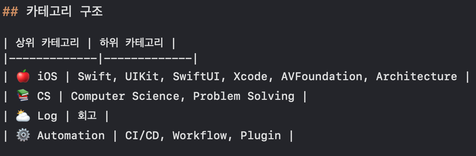Click the 하위 카테고리 header text
The height and width of the screenshot is (156, 476).
tap(131, 43)
